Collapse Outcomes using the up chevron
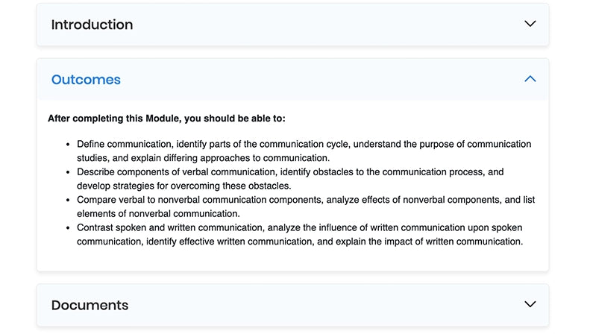The image size is (593, 334). click(530, 78)
